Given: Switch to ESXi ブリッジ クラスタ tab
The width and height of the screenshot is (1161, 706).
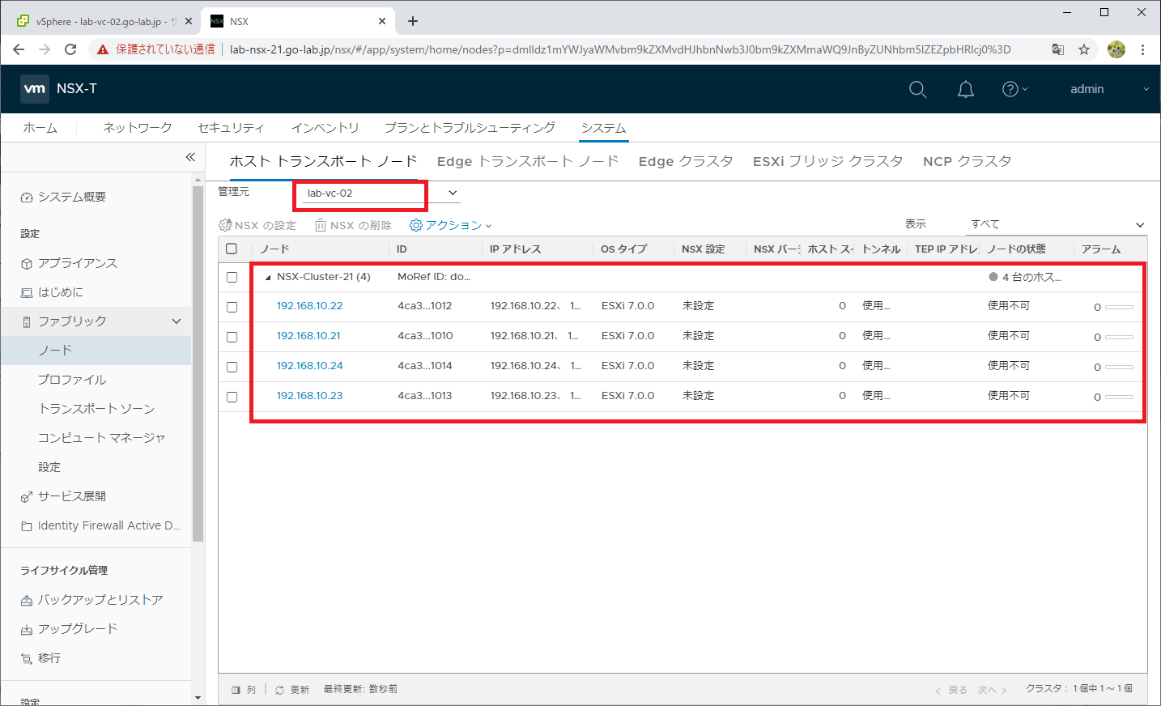Looking at the screenshot, I should (x=827, y=161).
